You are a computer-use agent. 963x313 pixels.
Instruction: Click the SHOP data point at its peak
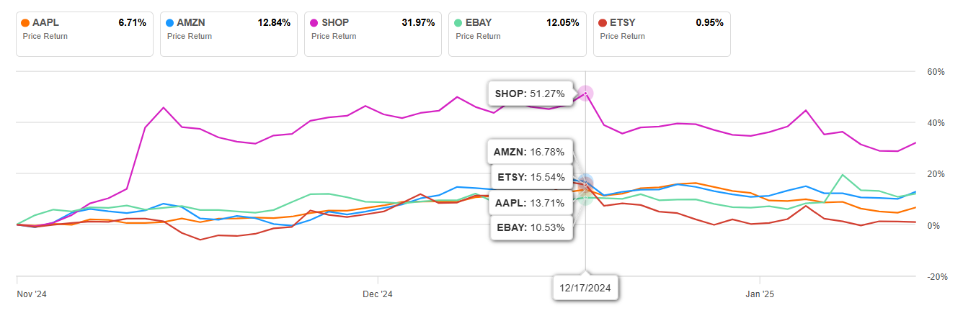coord(585,94)
